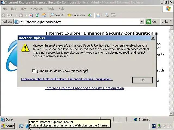174x130 pixels.
Task: Click the Mail envelope toolbar icon
Action: (98, 15)
